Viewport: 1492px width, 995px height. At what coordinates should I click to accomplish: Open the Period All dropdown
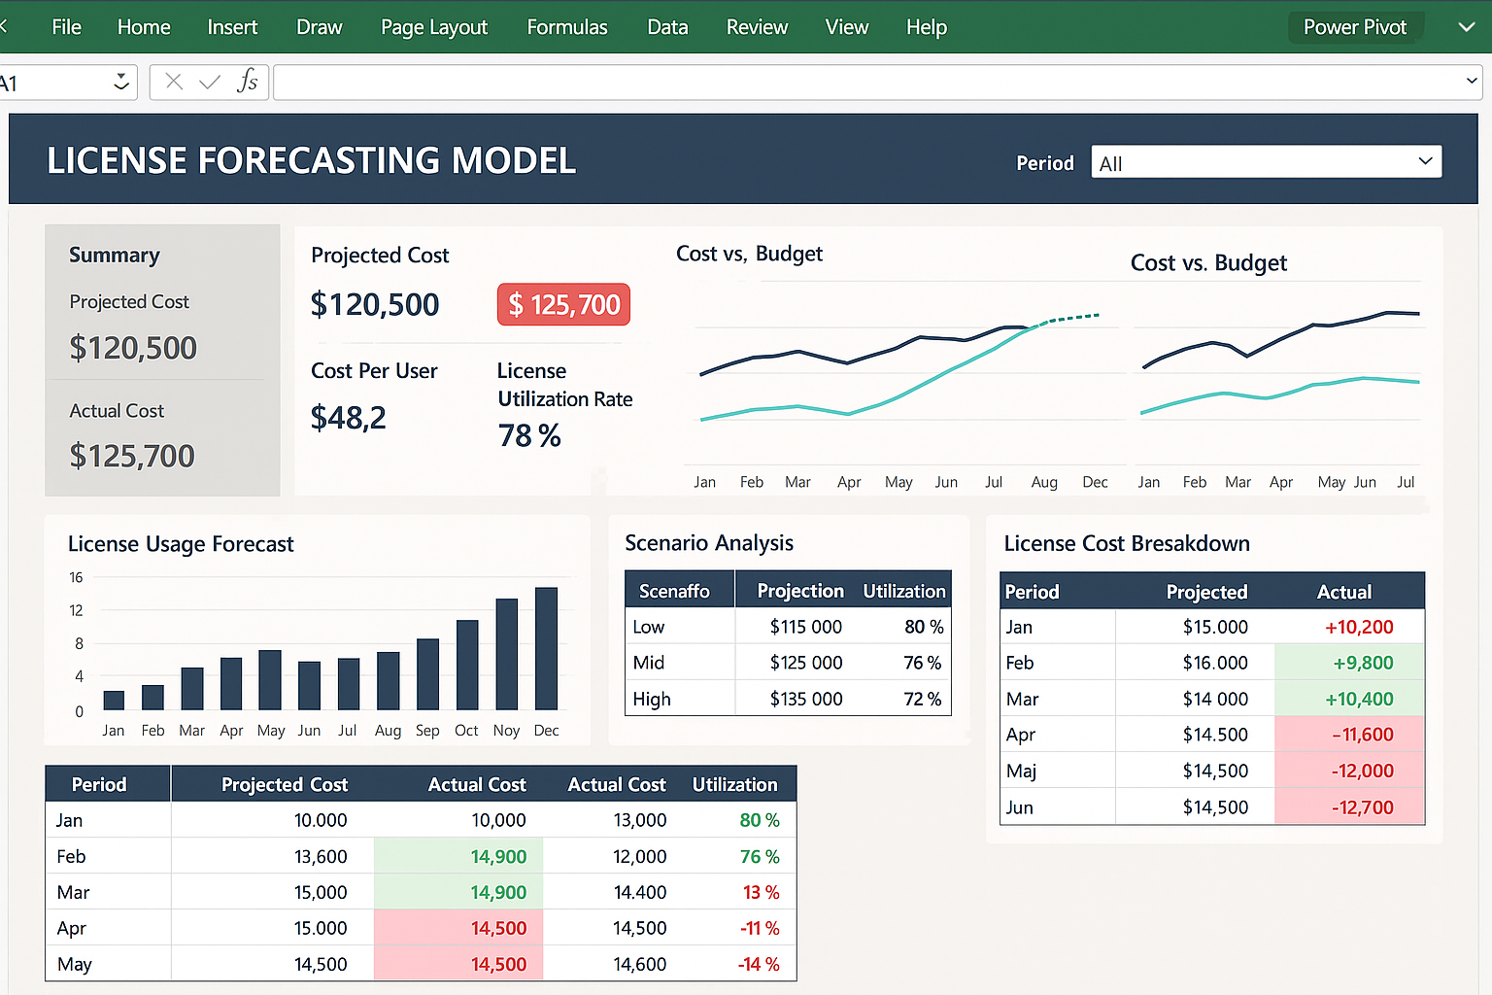pyautogui.click(x=1267, y=162)
